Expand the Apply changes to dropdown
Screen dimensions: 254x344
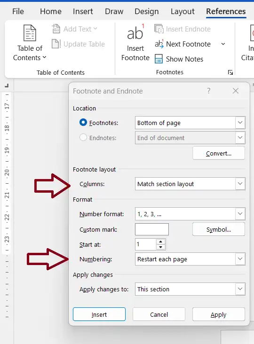point(240,289)
